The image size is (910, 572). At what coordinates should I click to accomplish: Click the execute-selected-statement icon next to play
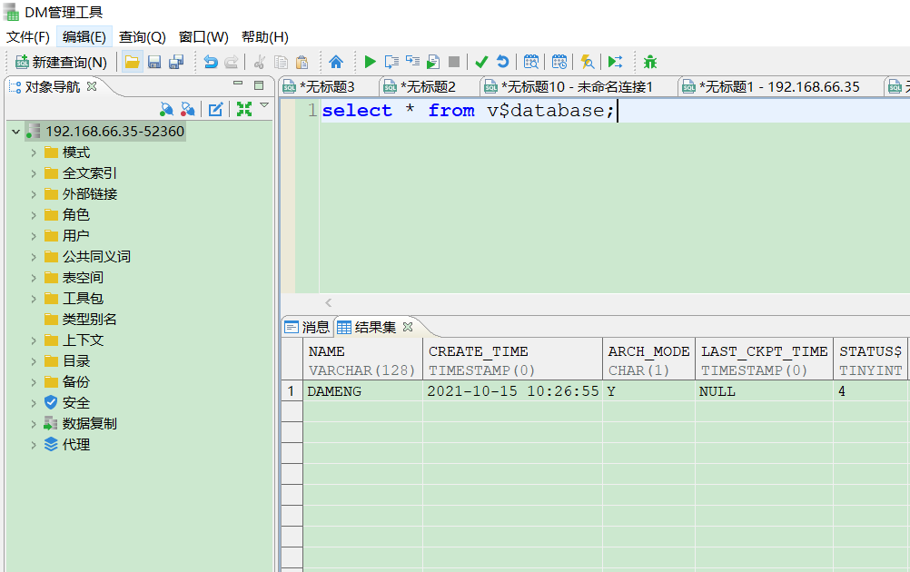pyautogui.click(x=391, y=62)
